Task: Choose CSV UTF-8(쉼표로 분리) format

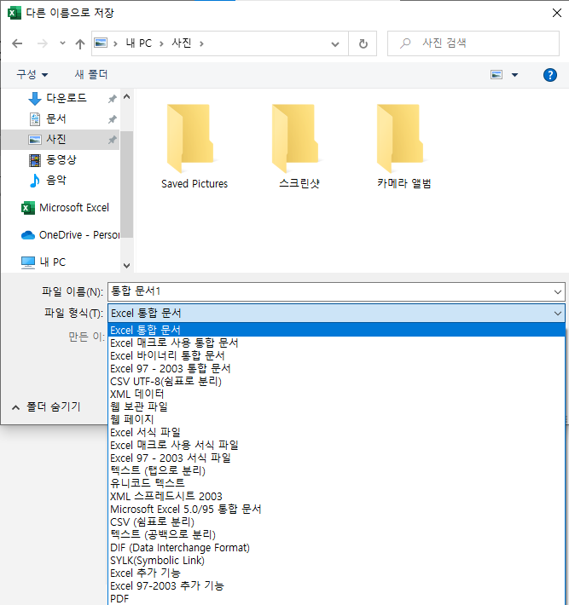Action: pyautogui.click(x=336, y=381)
